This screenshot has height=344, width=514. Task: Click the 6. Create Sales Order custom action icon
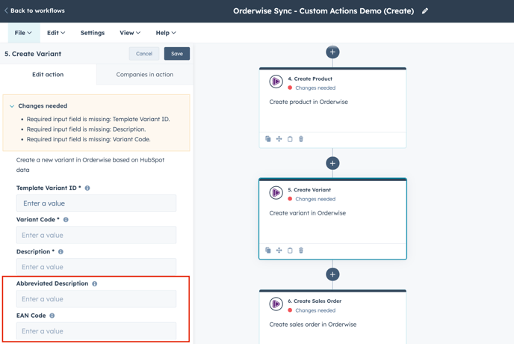pos(276,304)
